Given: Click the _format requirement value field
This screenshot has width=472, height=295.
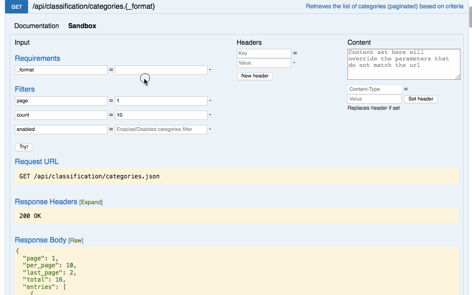Looking at the screenshot, I should (161, 70).
